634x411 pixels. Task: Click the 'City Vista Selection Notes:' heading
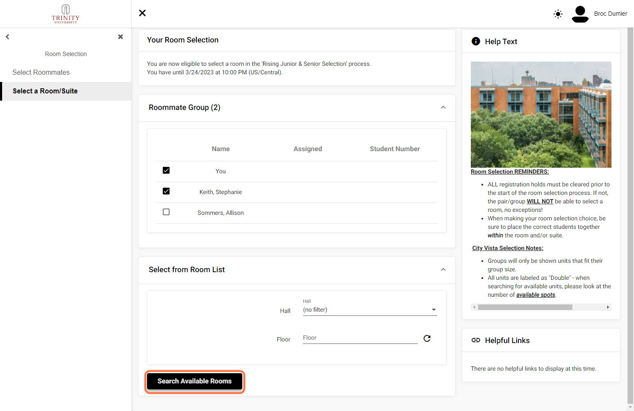click(508, 248)
